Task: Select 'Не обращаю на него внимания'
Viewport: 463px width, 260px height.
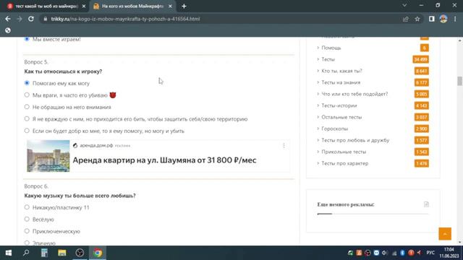Action: tap(27, 107)
